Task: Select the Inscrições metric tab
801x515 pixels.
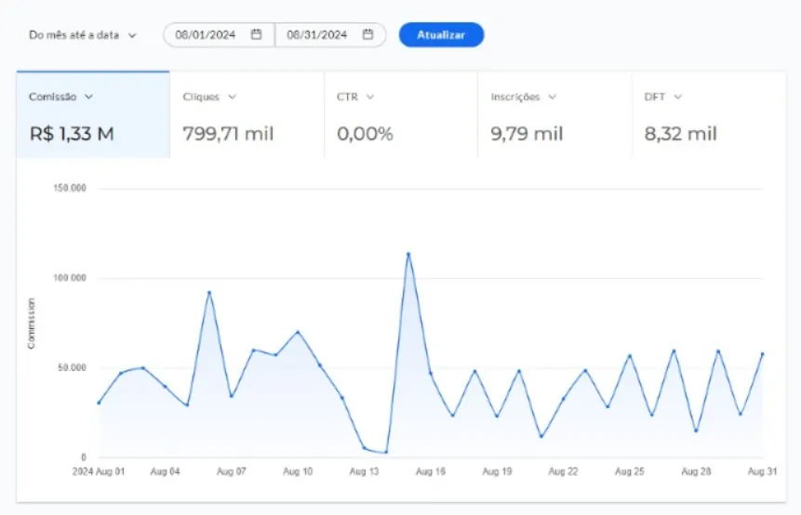Action: point(554,115)
